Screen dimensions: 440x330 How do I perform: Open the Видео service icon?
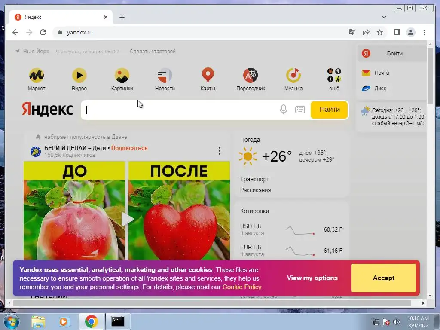(79, 75)
